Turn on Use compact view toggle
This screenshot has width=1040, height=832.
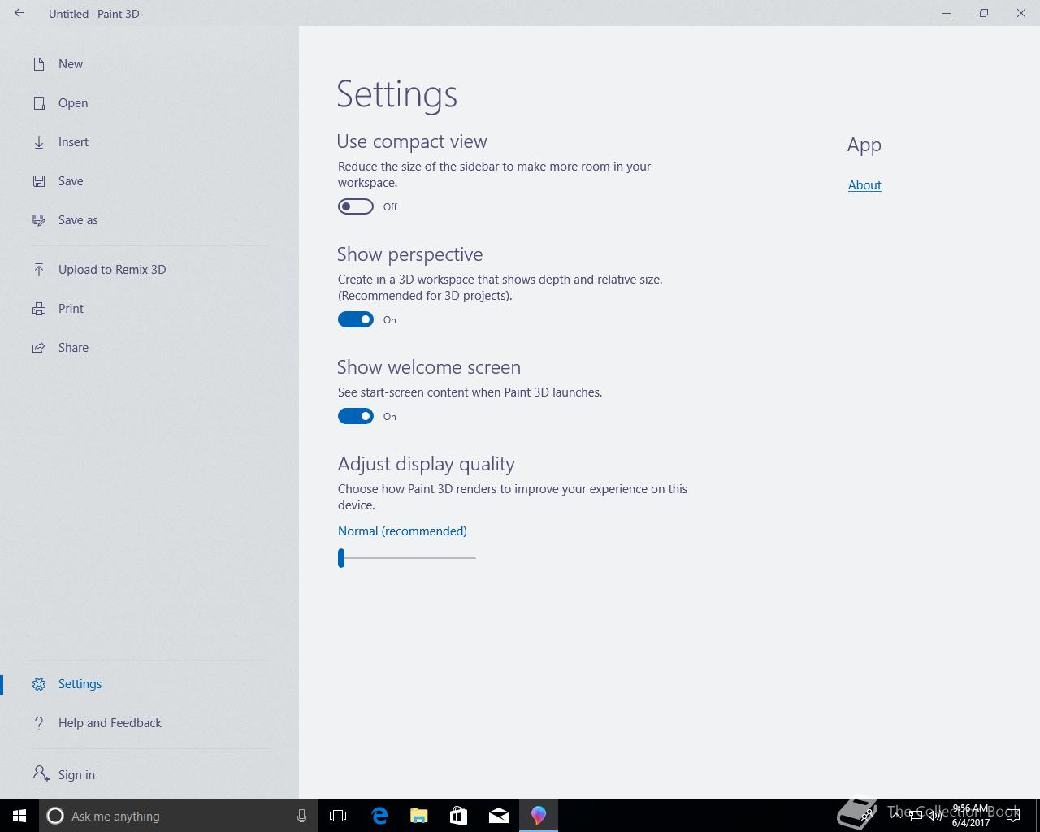pos(356,206)
